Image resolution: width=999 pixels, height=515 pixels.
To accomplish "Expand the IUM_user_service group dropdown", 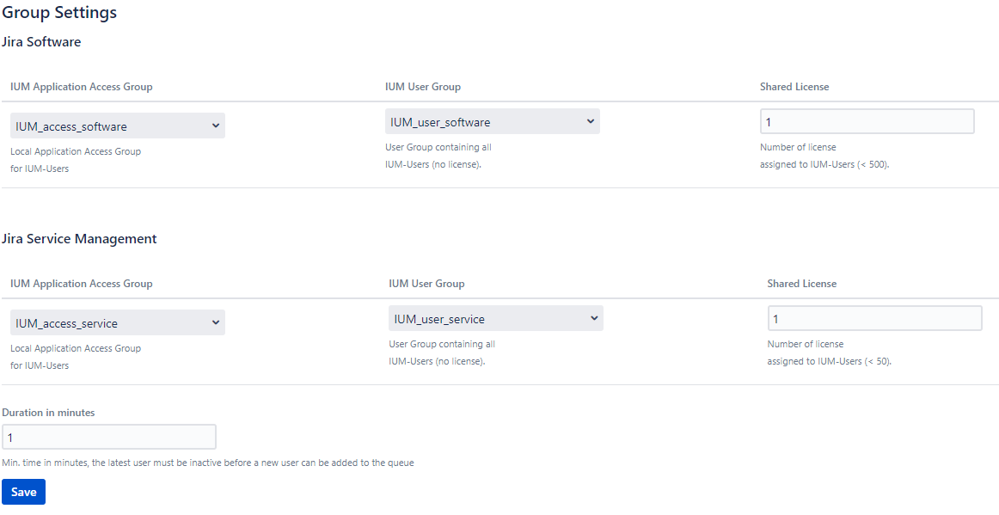I will 496,318.
